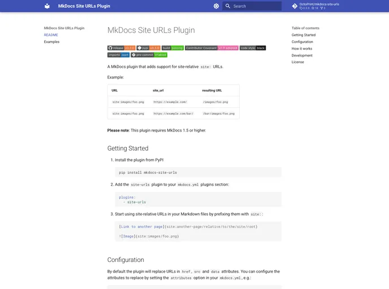Toggle the light/dark color scheme icon
The width and height of the screenshot is (389, 289).
pos(216,6)
